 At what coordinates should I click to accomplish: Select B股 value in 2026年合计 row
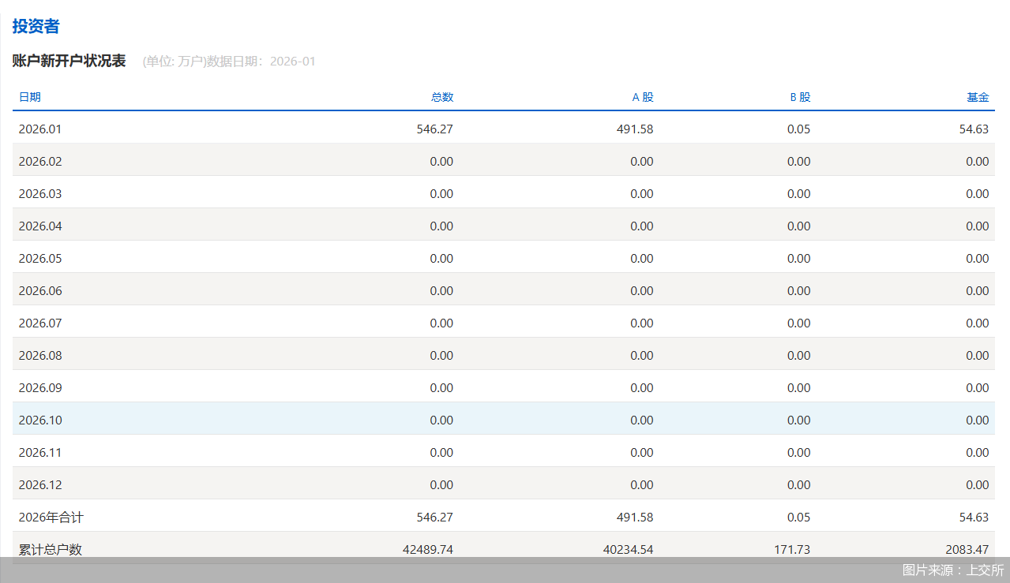(799, 517)
